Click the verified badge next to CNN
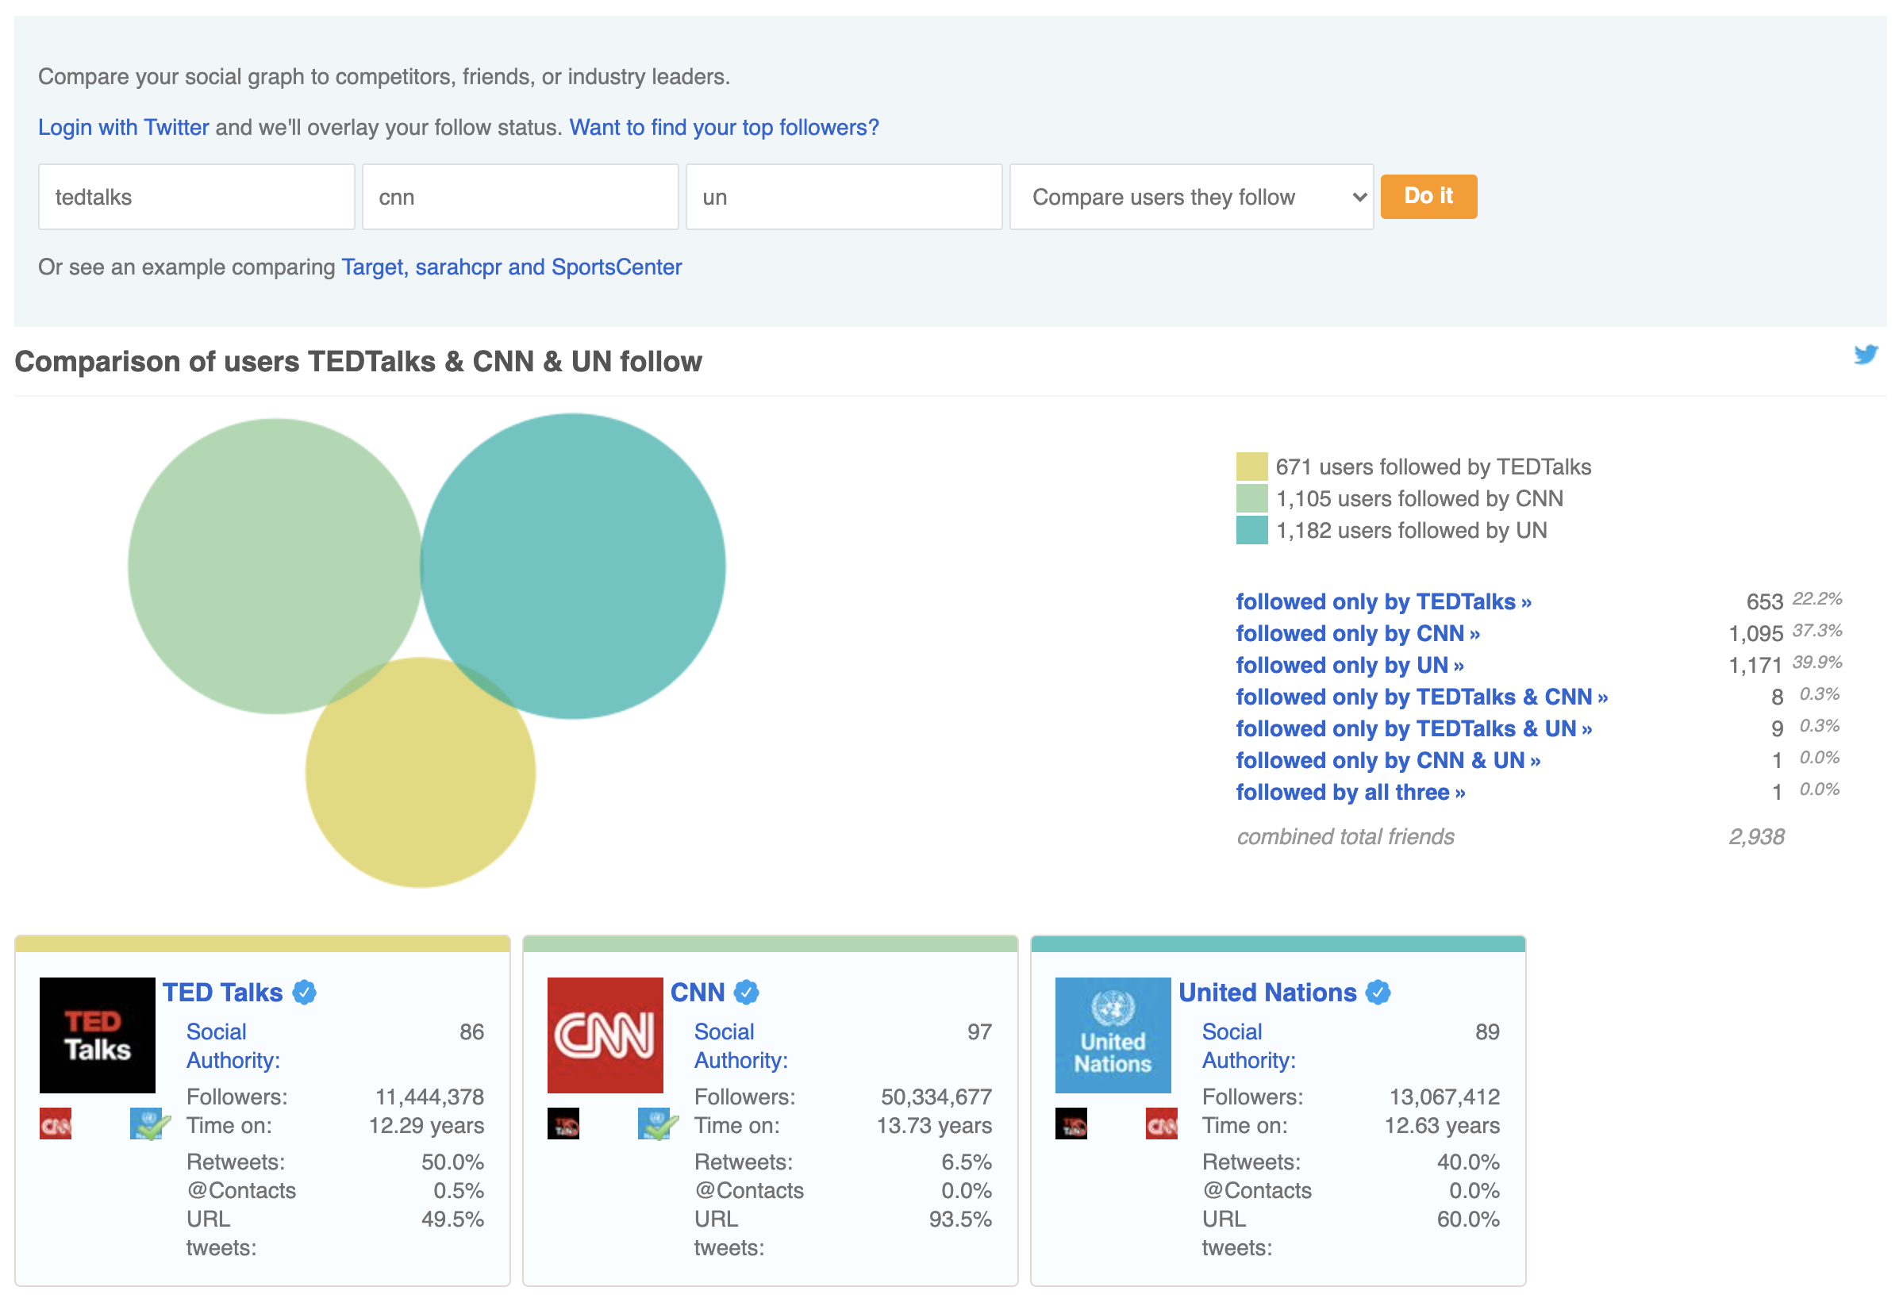This screenshot has width=1903, height=1306. (747, 993)
